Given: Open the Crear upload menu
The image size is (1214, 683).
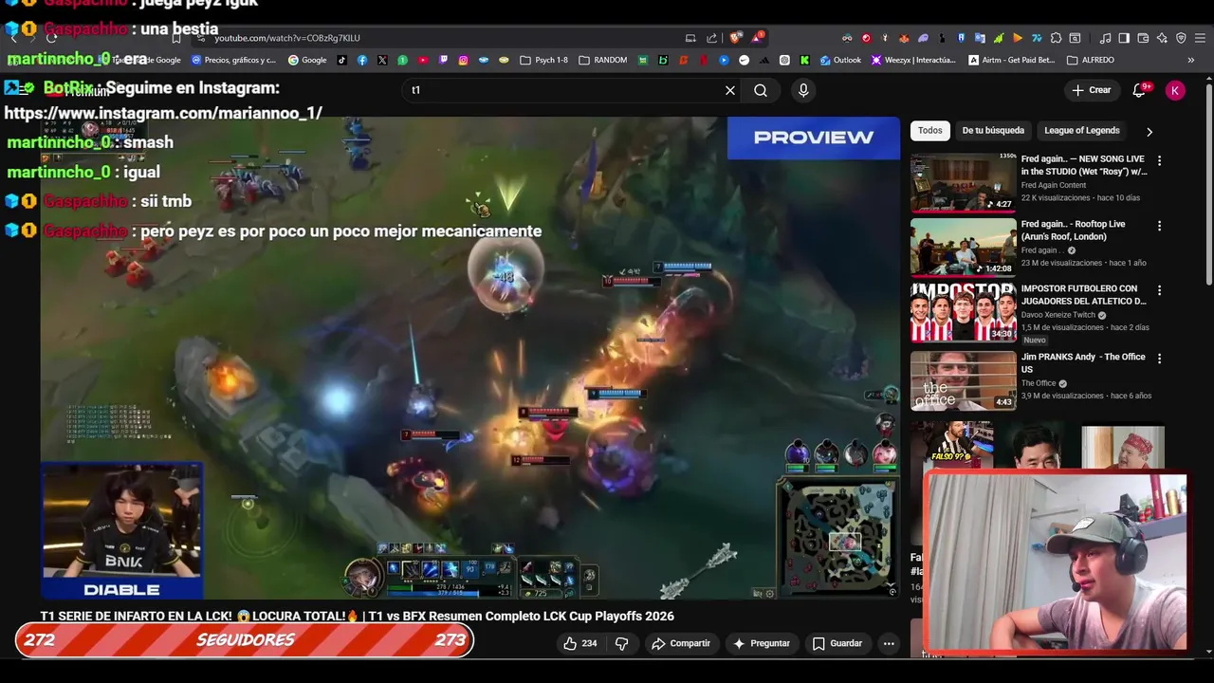Looking at the screenshot, I should pyautogui.click(x=1091, y=90).
